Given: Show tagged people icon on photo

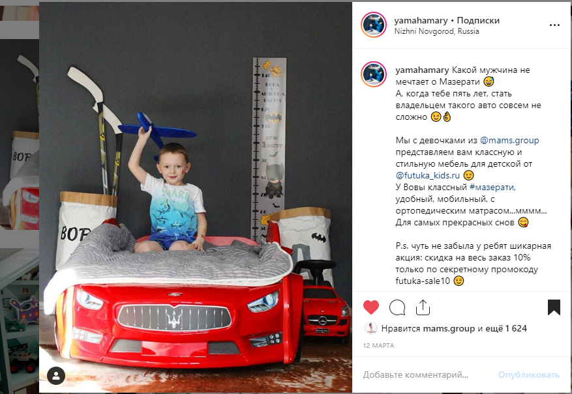Looking at the screenshot, I should pos(56,376).
